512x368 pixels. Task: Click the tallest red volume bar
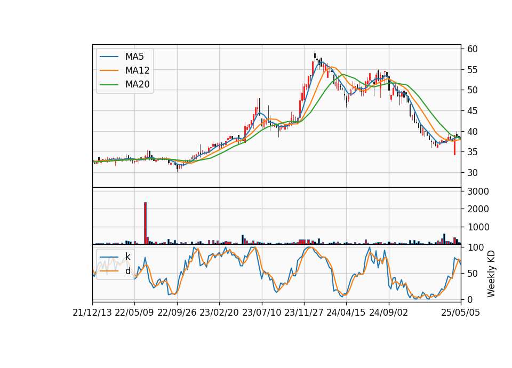pyautogui.click(x=145, y=223)
